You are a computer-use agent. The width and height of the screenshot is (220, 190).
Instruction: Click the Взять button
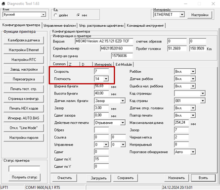(x=203, y=178)
